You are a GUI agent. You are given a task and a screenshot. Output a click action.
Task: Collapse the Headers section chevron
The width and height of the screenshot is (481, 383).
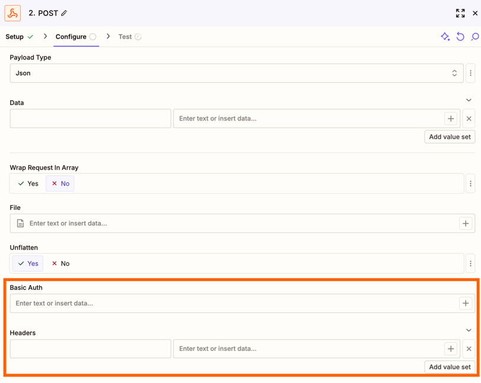pyautogui.click(x=469, y=330)
